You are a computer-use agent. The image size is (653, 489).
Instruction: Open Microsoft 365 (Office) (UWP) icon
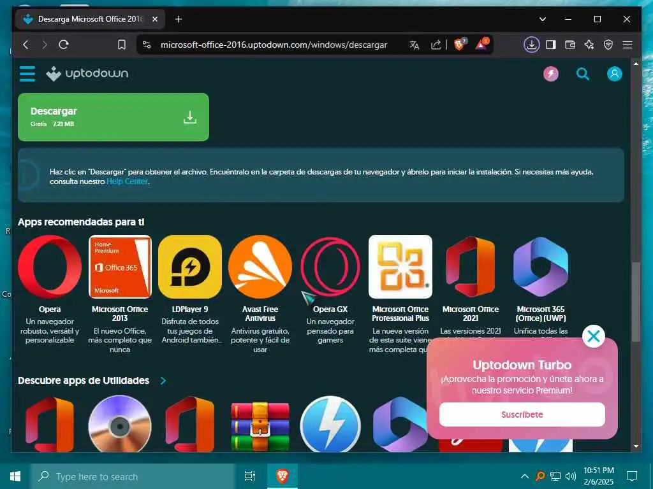541,267
